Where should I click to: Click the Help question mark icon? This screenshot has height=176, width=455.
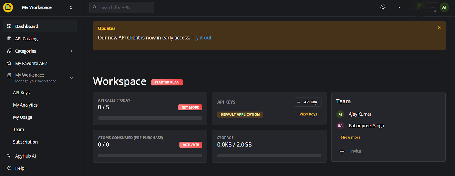point(9,168)
